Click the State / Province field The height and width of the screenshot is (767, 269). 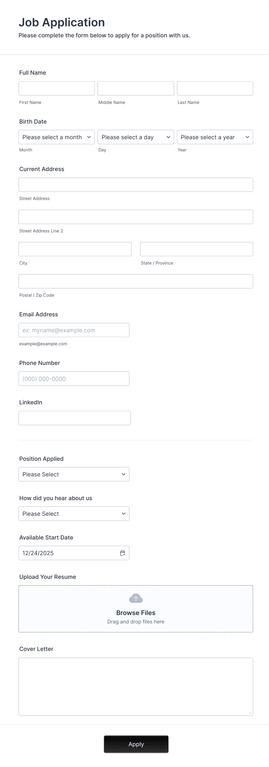196,249
